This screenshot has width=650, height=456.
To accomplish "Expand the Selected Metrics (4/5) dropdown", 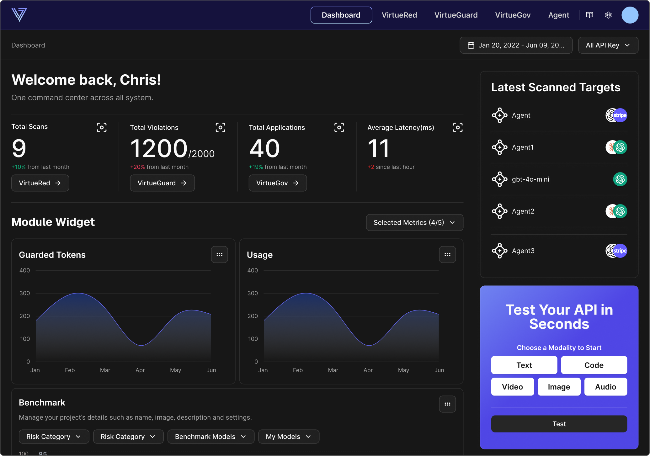I will coord(414,223).
